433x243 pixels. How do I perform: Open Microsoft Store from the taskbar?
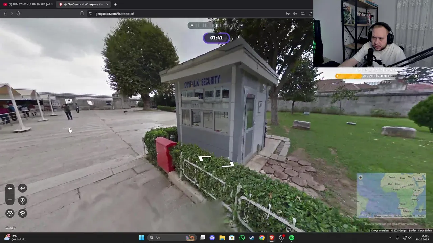pyautogui.click(x=232, y=238)
